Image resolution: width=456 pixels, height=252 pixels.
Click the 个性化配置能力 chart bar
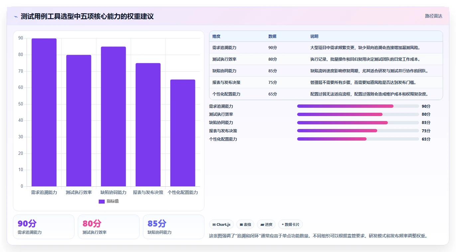point(183,133)
